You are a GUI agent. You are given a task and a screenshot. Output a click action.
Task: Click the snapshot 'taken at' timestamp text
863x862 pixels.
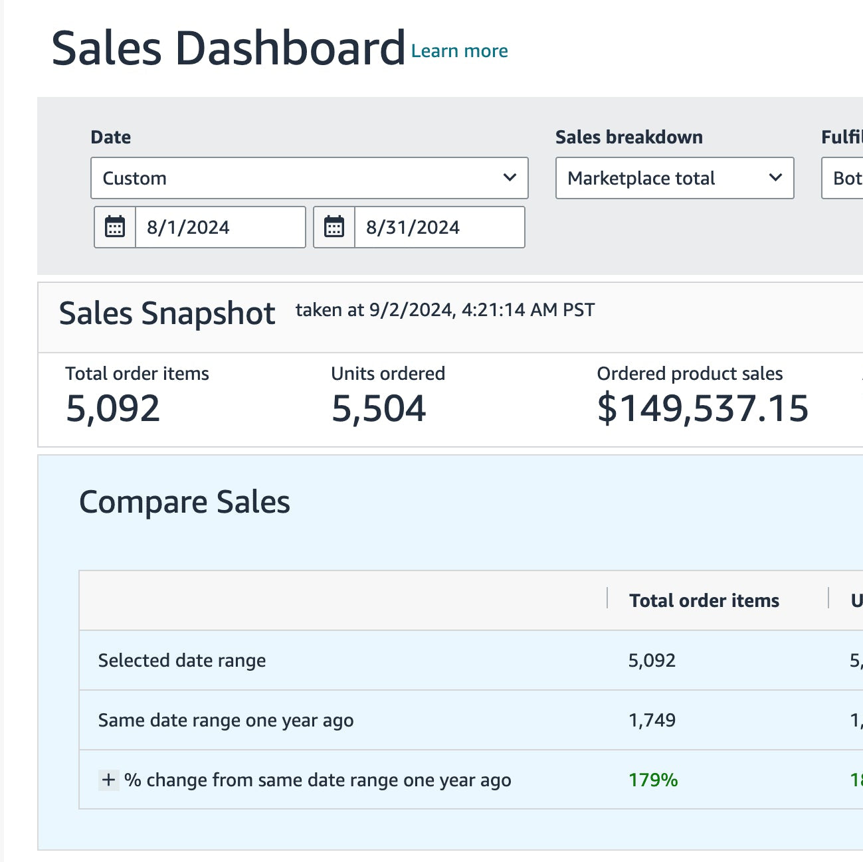click(x=444, y=310)
